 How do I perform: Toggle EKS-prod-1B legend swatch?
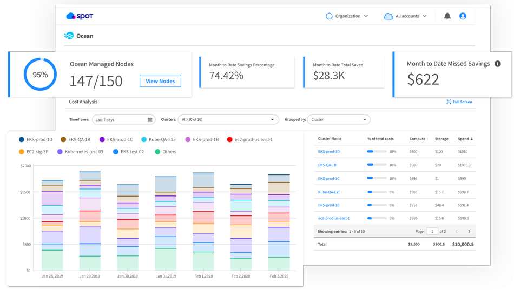188,139
